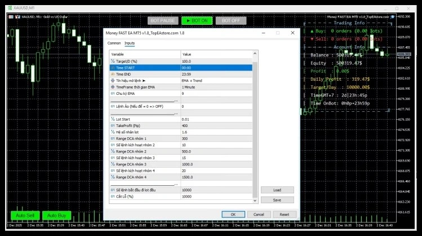Click the Time END row icon
422x236 pixels.
113,74
